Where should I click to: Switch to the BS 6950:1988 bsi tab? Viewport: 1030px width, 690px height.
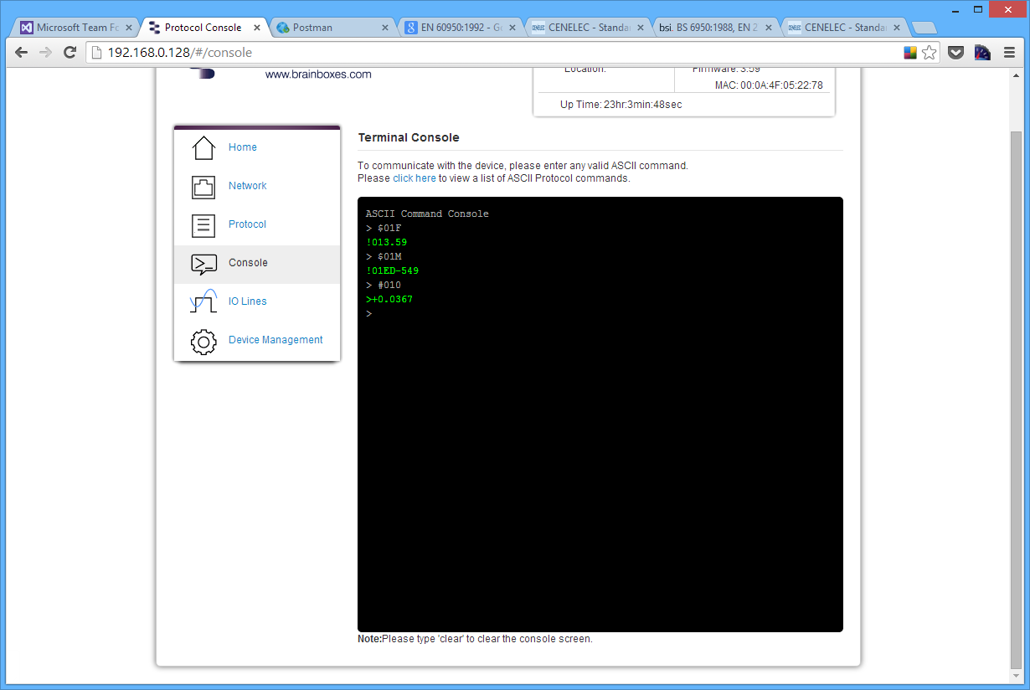[x=712, y=26]
